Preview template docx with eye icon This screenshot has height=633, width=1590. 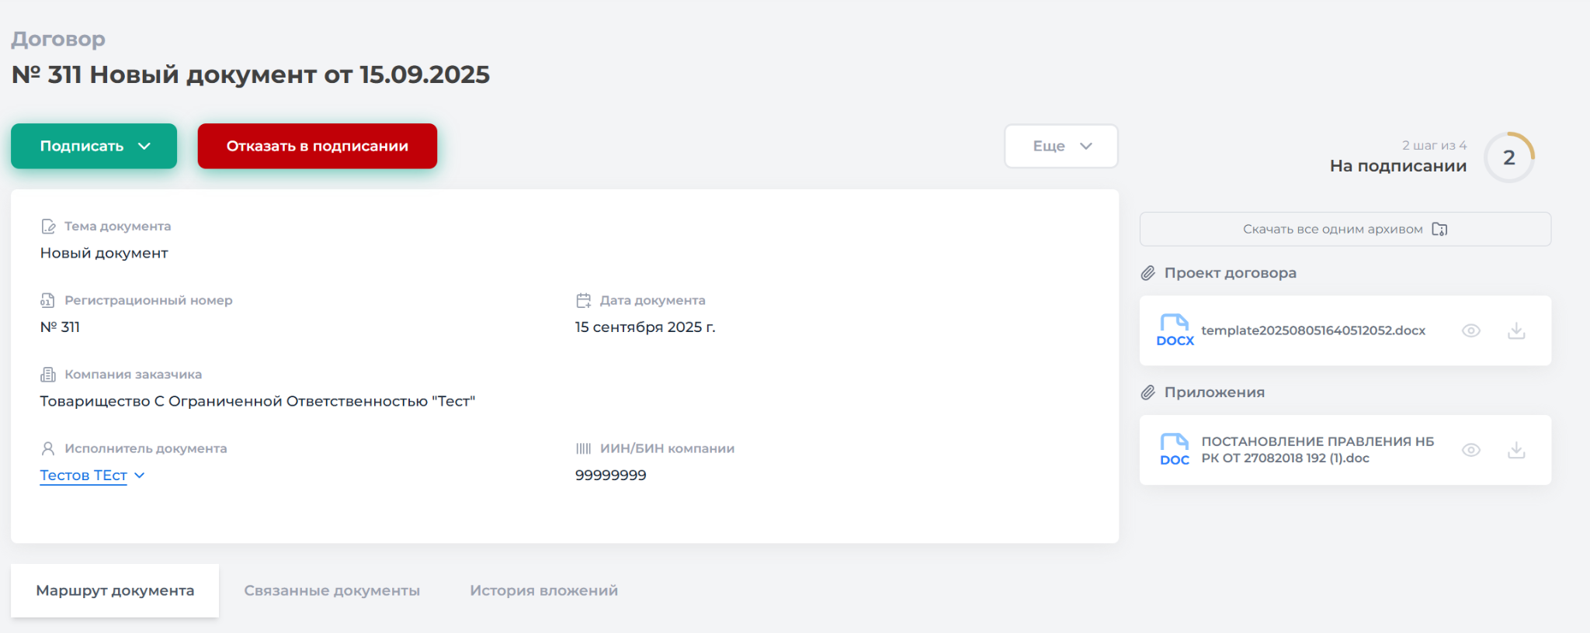click(x=1471, y=331)
